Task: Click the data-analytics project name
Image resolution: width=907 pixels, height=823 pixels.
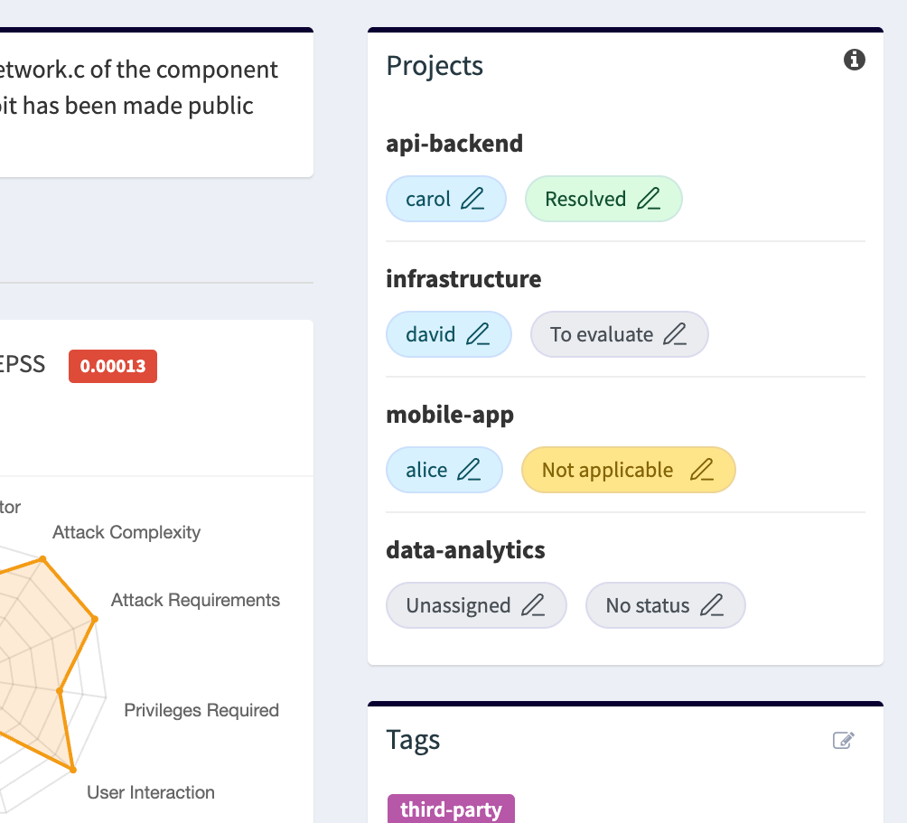Action: (463, 549)
